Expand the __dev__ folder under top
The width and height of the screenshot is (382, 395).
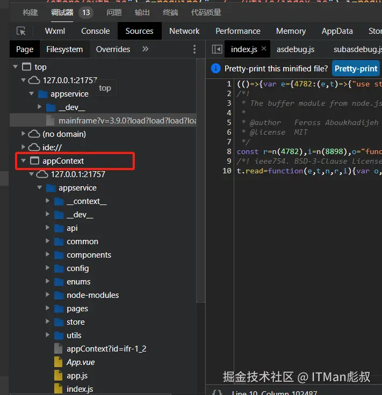point(39,107)
